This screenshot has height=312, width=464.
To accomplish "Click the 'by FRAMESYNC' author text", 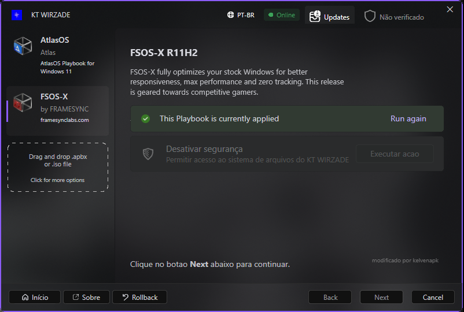I will 65,109.
